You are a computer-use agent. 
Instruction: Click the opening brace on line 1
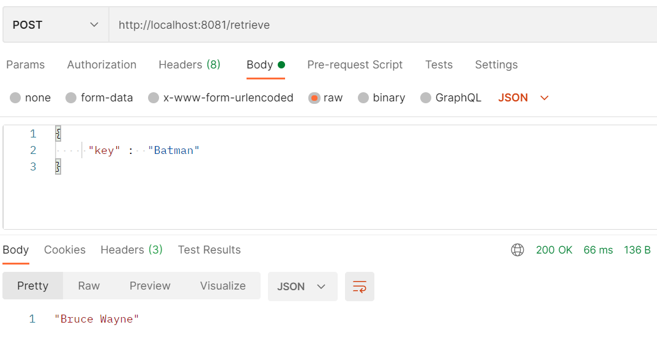pos(58,134)
